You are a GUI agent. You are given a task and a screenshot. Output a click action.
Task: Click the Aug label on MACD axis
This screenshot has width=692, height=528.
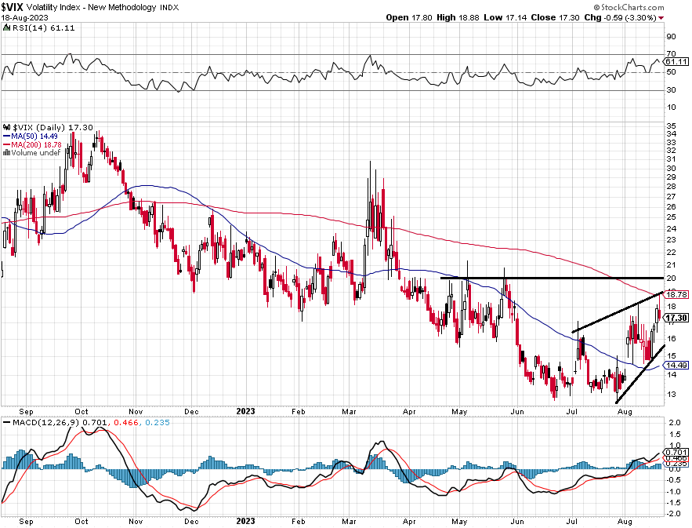(x=625, y=522)
